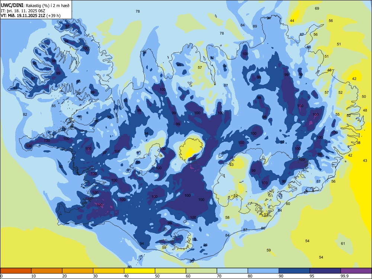The image size is (372, 279).
Task: Click the humidity value 55 on the map
Action: (338, 114)
